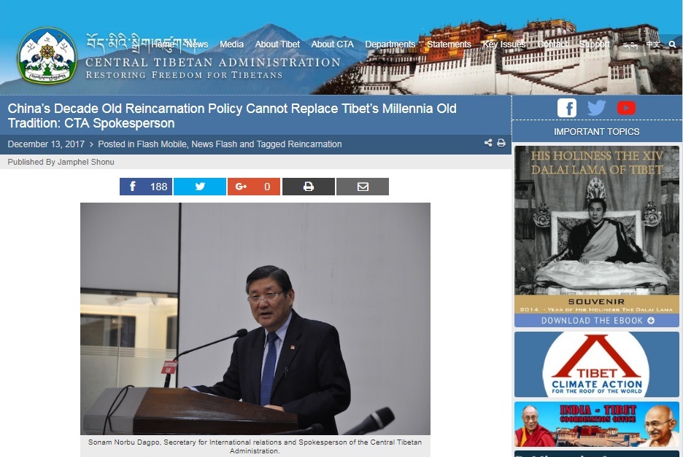The height and width of the screenshot is (457, 683).
Task: Share the article on Google Plus
Action: [253, 187]
